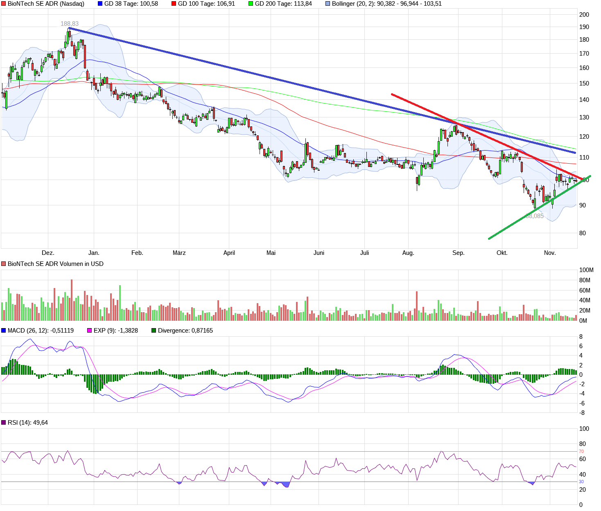
Task: Click the "6" label on the MACD axis
Action: (x=581, y=346)
